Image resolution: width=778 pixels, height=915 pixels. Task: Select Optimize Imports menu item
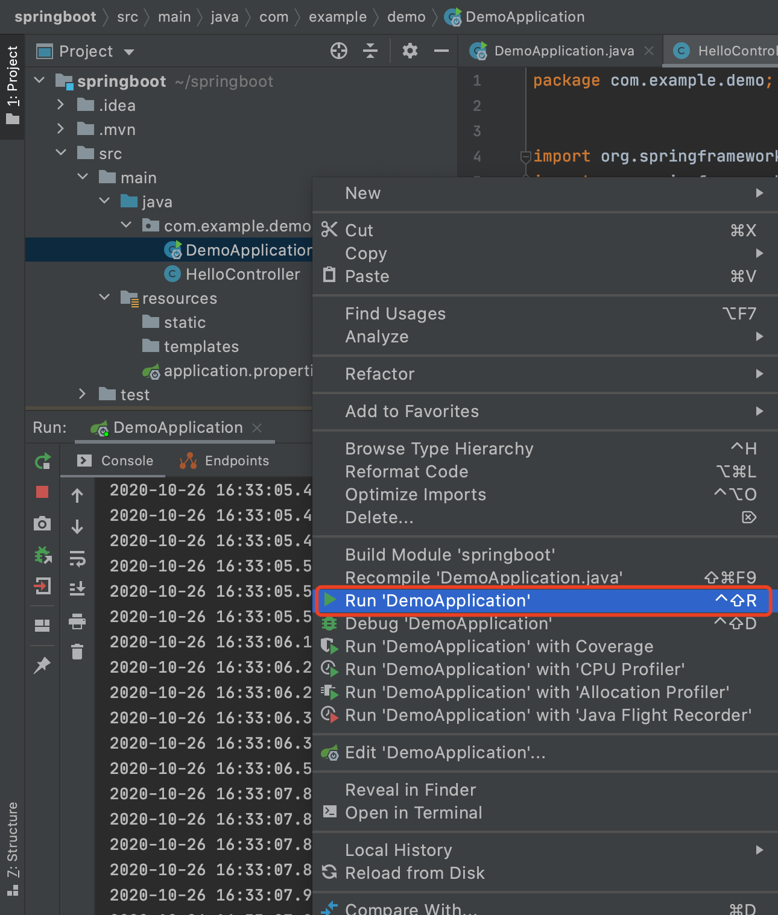tap(544, 494)
